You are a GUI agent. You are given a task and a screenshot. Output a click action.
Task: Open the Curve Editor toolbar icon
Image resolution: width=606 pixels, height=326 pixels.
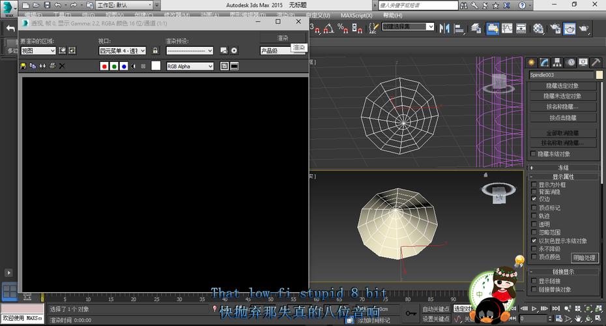tap(508, 28)
